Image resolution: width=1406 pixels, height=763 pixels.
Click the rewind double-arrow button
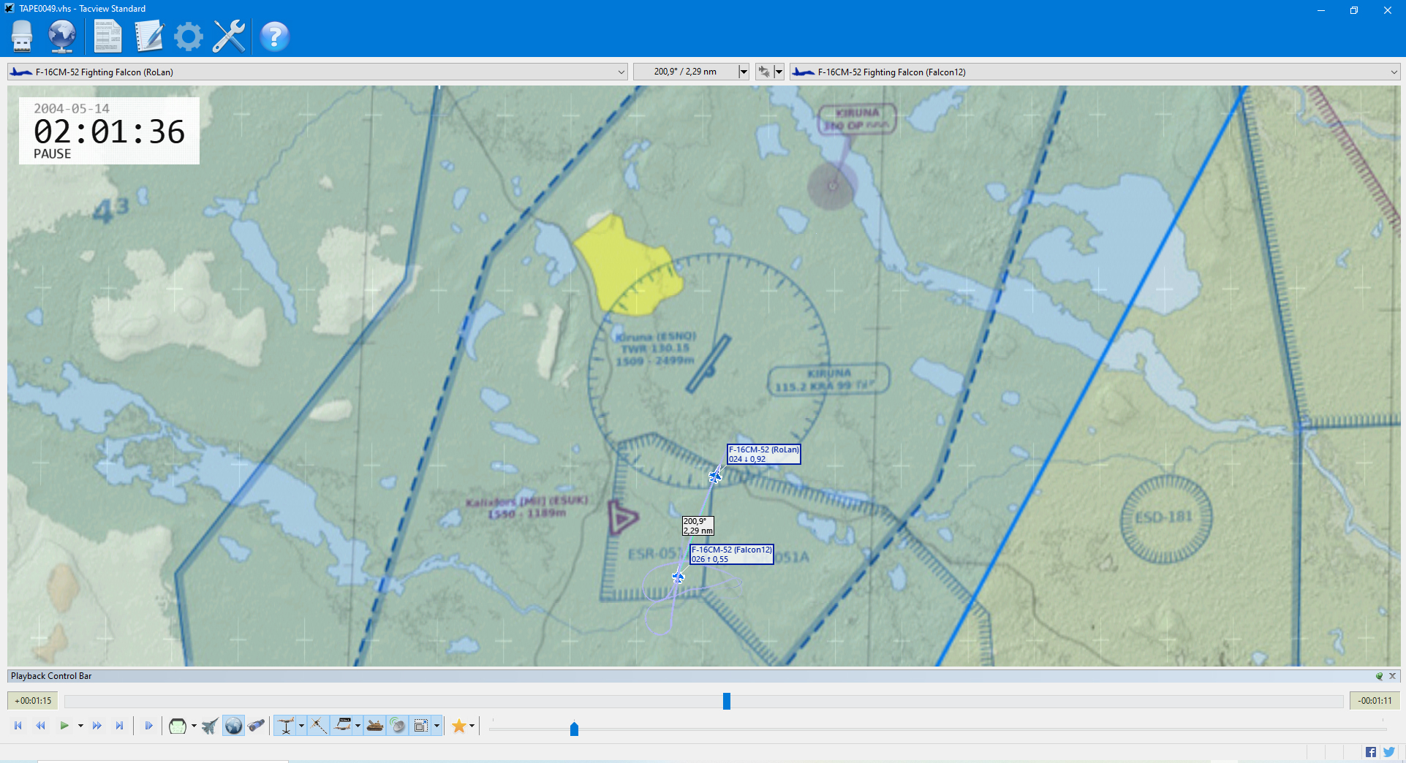coord(41,726)
